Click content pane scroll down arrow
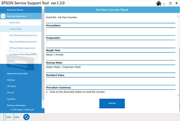The height and width of the screenshot is (121, 180). pyautogui.click(x=178, y=95)
